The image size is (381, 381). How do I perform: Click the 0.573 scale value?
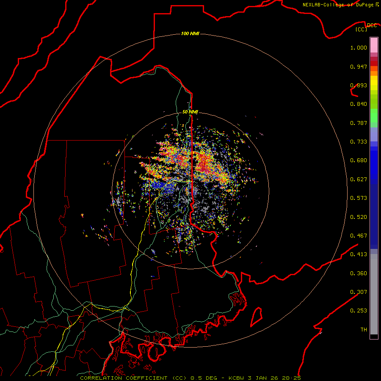coord(359,198)
